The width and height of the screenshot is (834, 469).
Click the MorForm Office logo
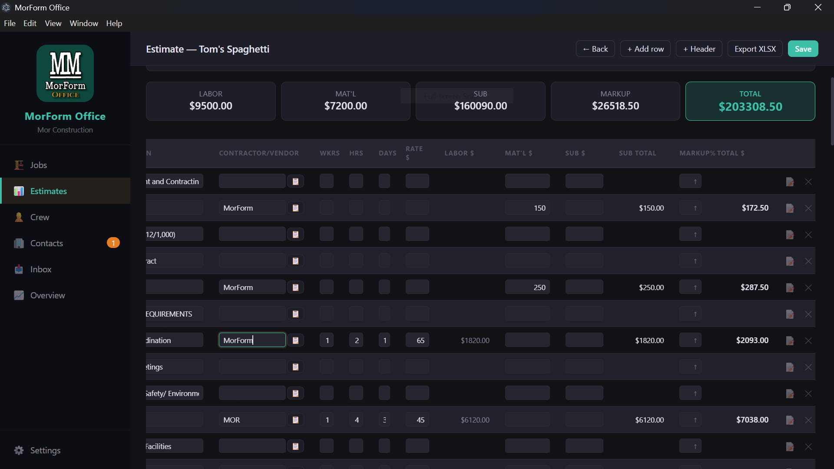65,73
